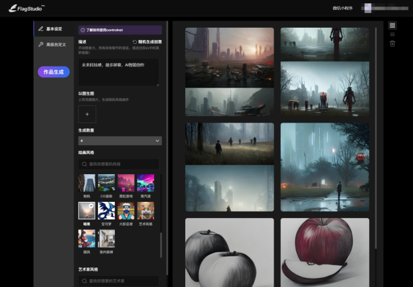
Task: Click the 作品生成 button
Action: [54, 72]
